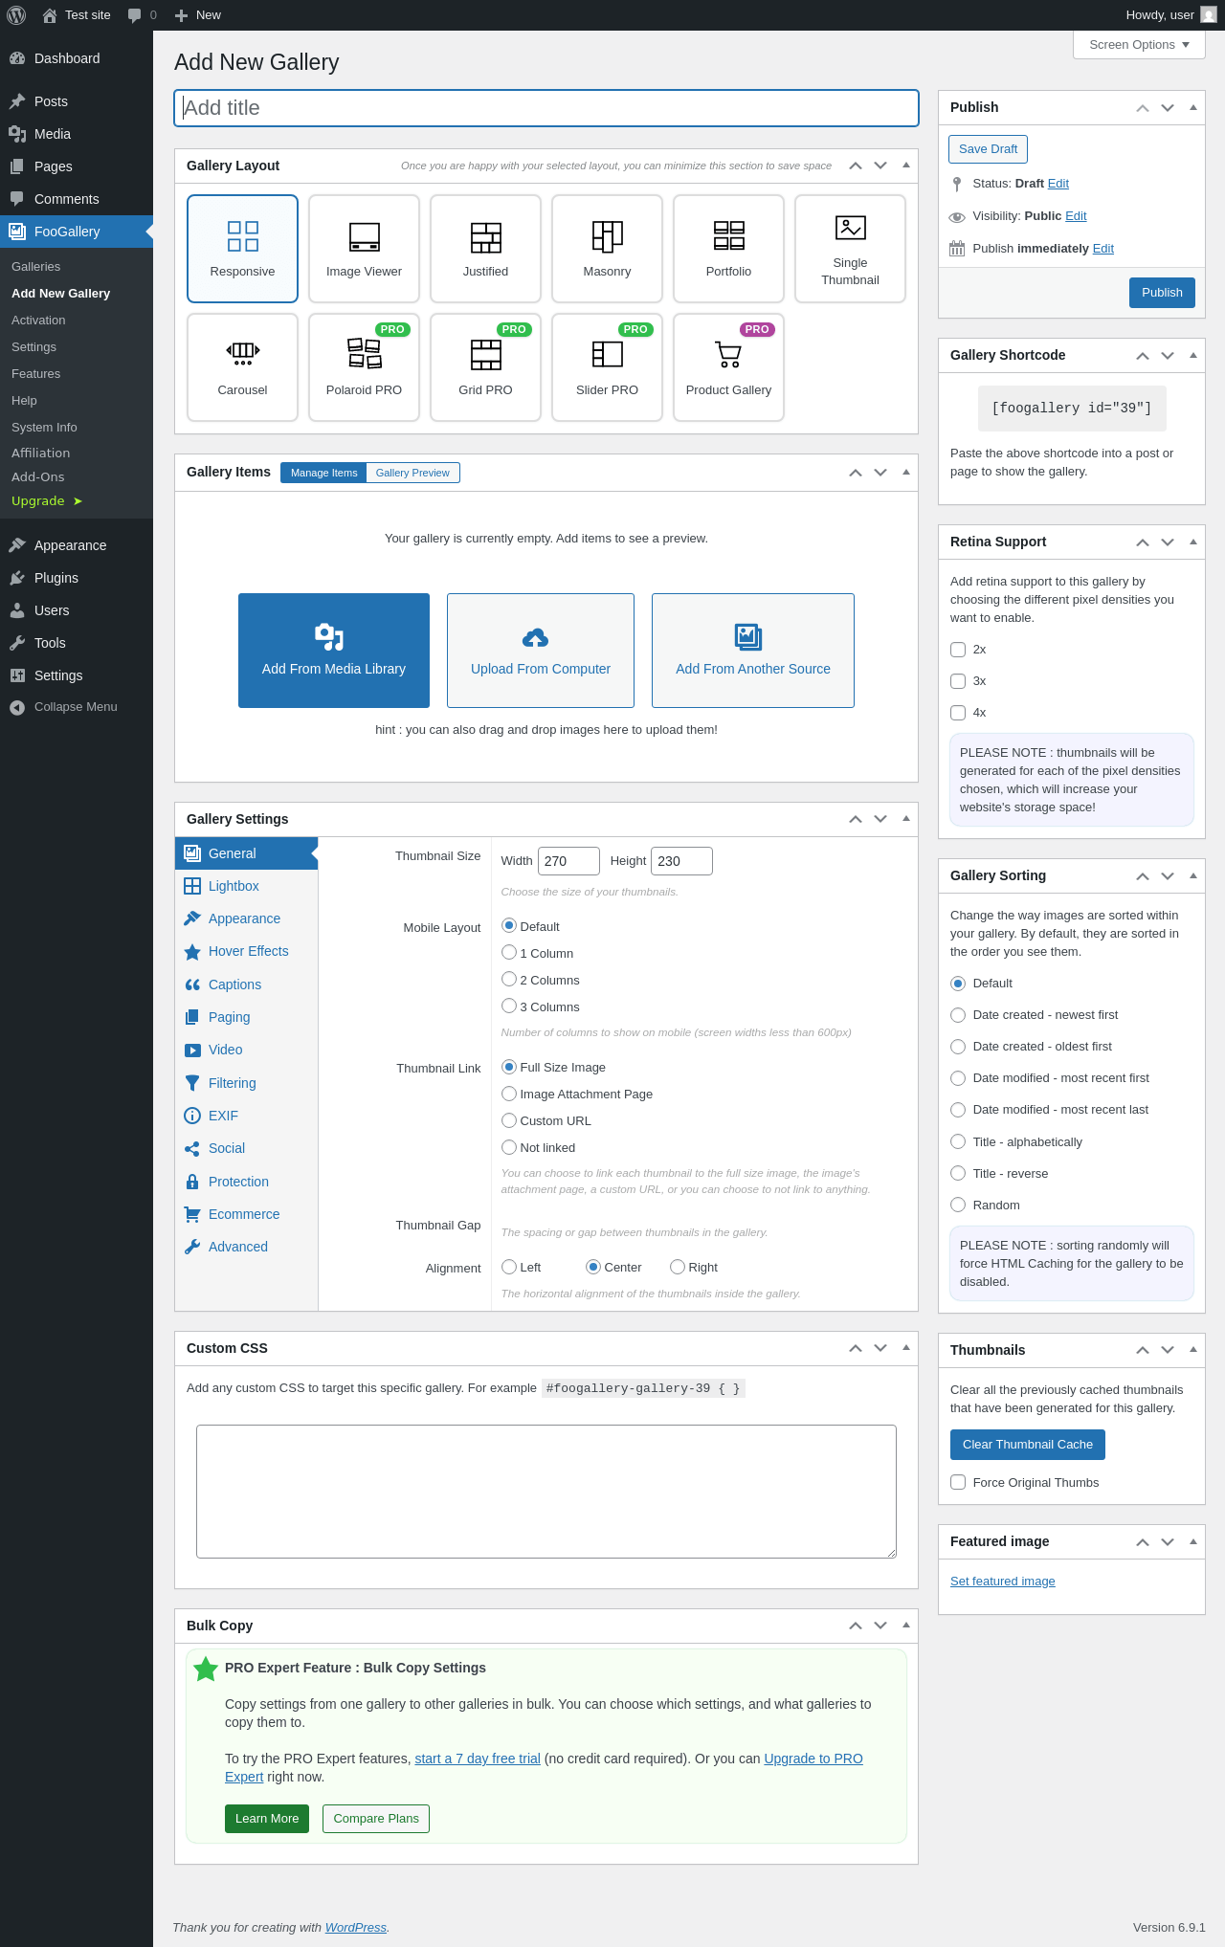
Task: Click the Clear Thumbnail Cache button
Action: [1028, 1445]
